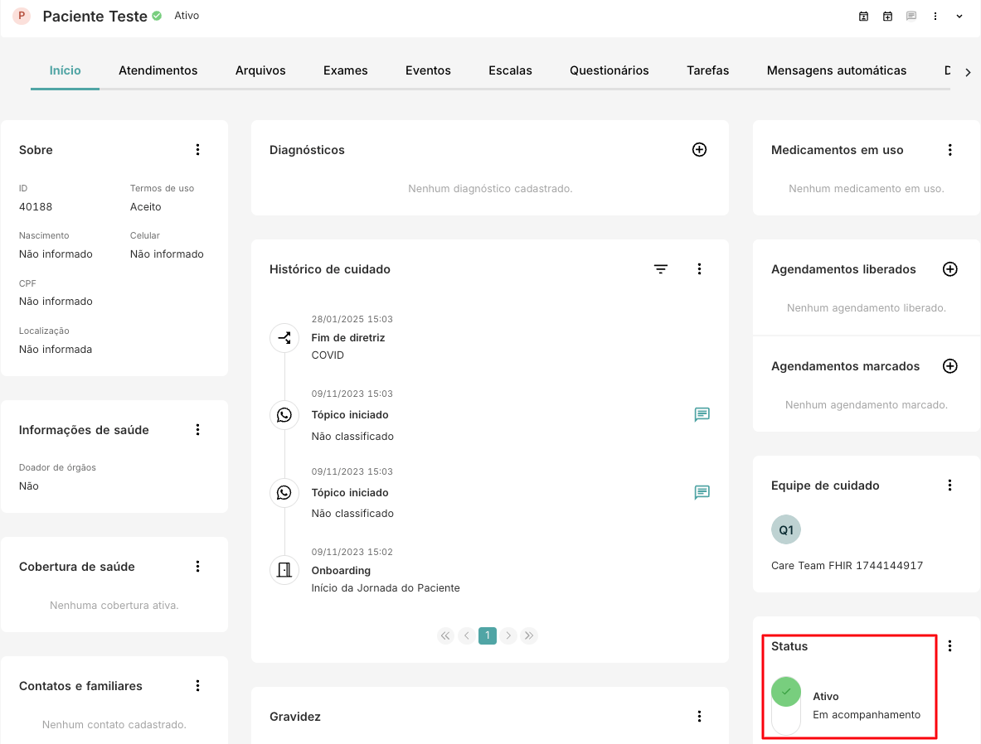Add an Agendamentos liberados entry
Viewport: 981px width, 744px height.
pos(950,269)
